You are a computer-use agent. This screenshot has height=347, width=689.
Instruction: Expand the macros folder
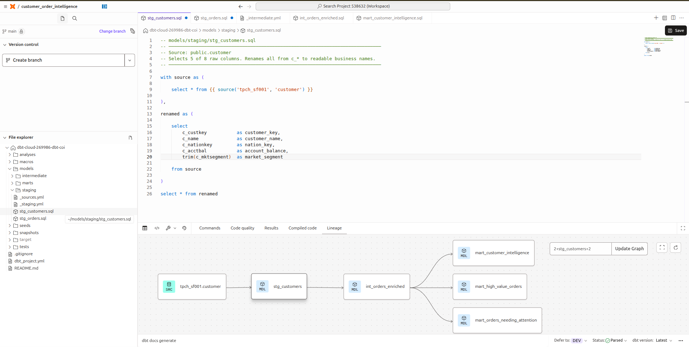[x=10, y=162]
